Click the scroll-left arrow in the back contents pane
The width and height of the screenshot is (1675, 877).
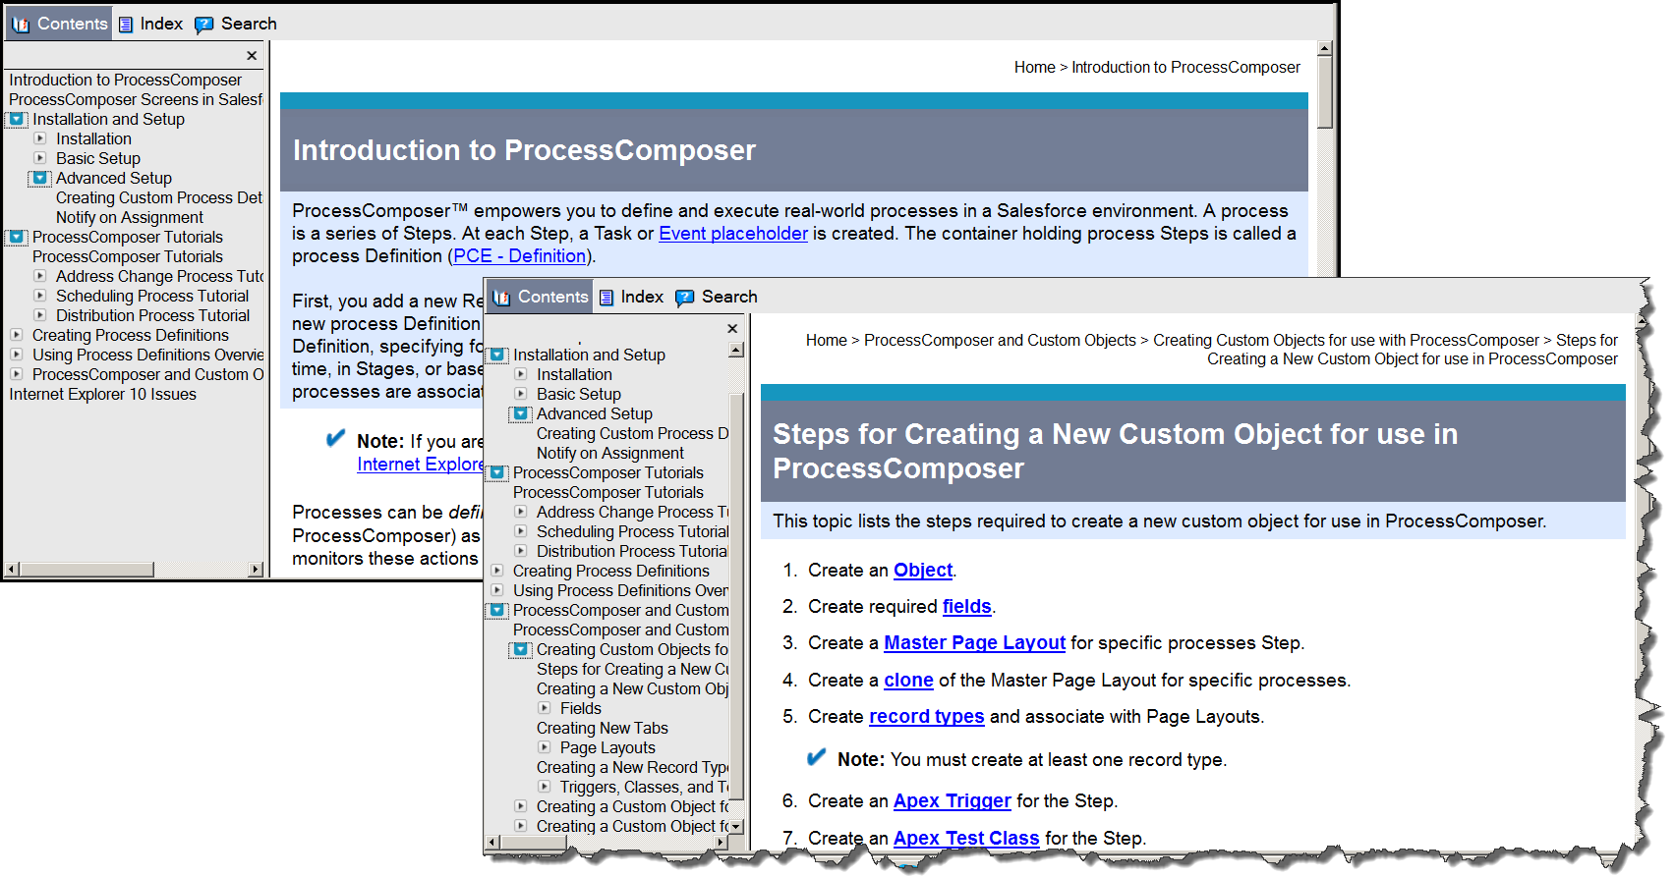pos(12,570)
